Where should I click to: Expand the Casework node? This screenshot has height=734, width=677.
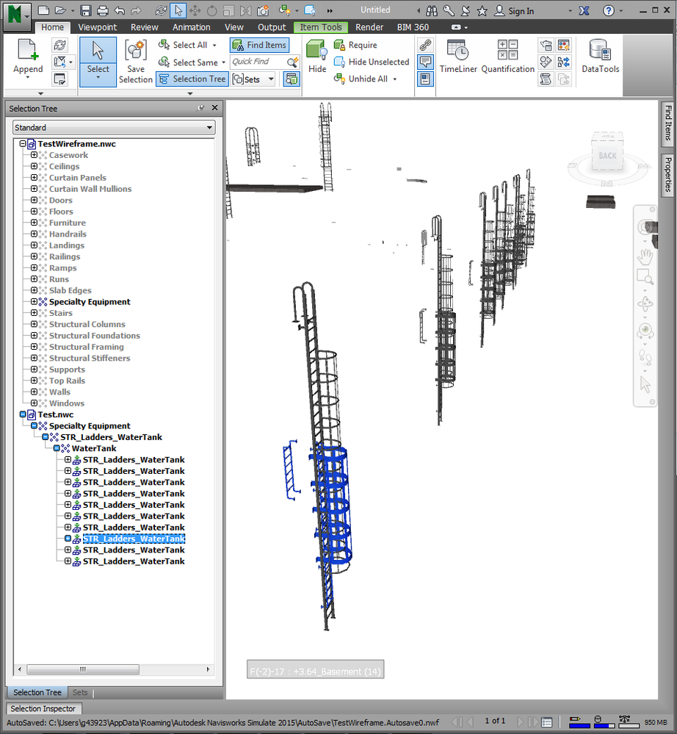pyautogui.click(x=35, y=155)
